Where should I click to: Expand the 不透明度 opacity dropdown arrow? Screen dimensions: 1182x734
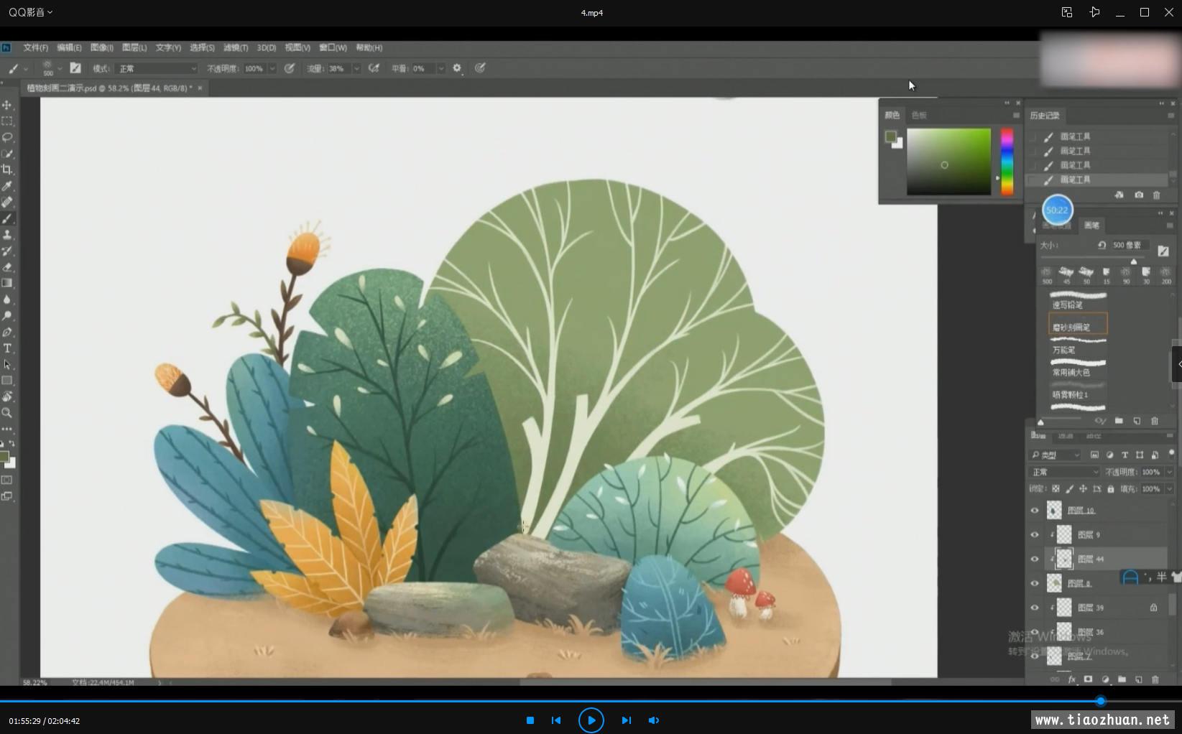(x=272, y=68)
